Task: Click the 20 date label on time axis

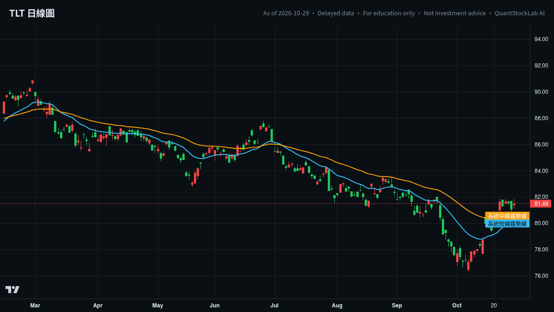Action: (x=494, y=306)
